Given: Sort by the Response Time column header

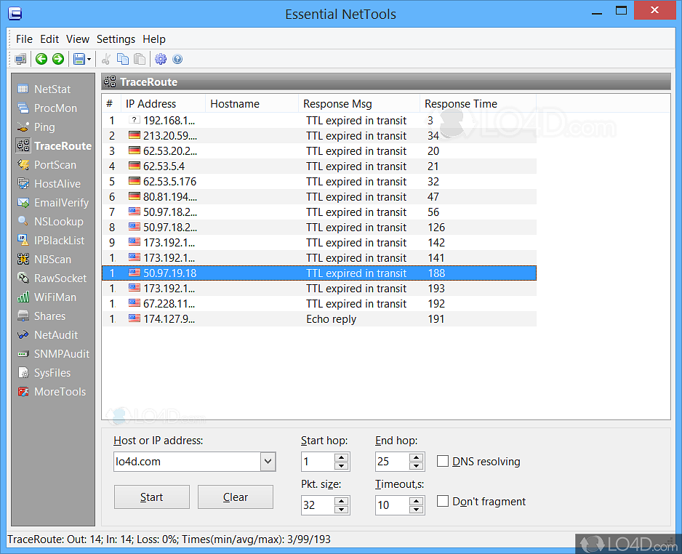Looking at the screenshot, I should pos(478,104).
